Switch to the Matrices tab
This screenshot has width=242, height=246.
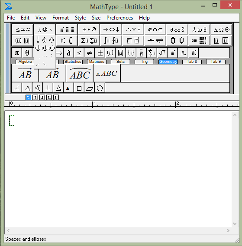click(97, 62)
